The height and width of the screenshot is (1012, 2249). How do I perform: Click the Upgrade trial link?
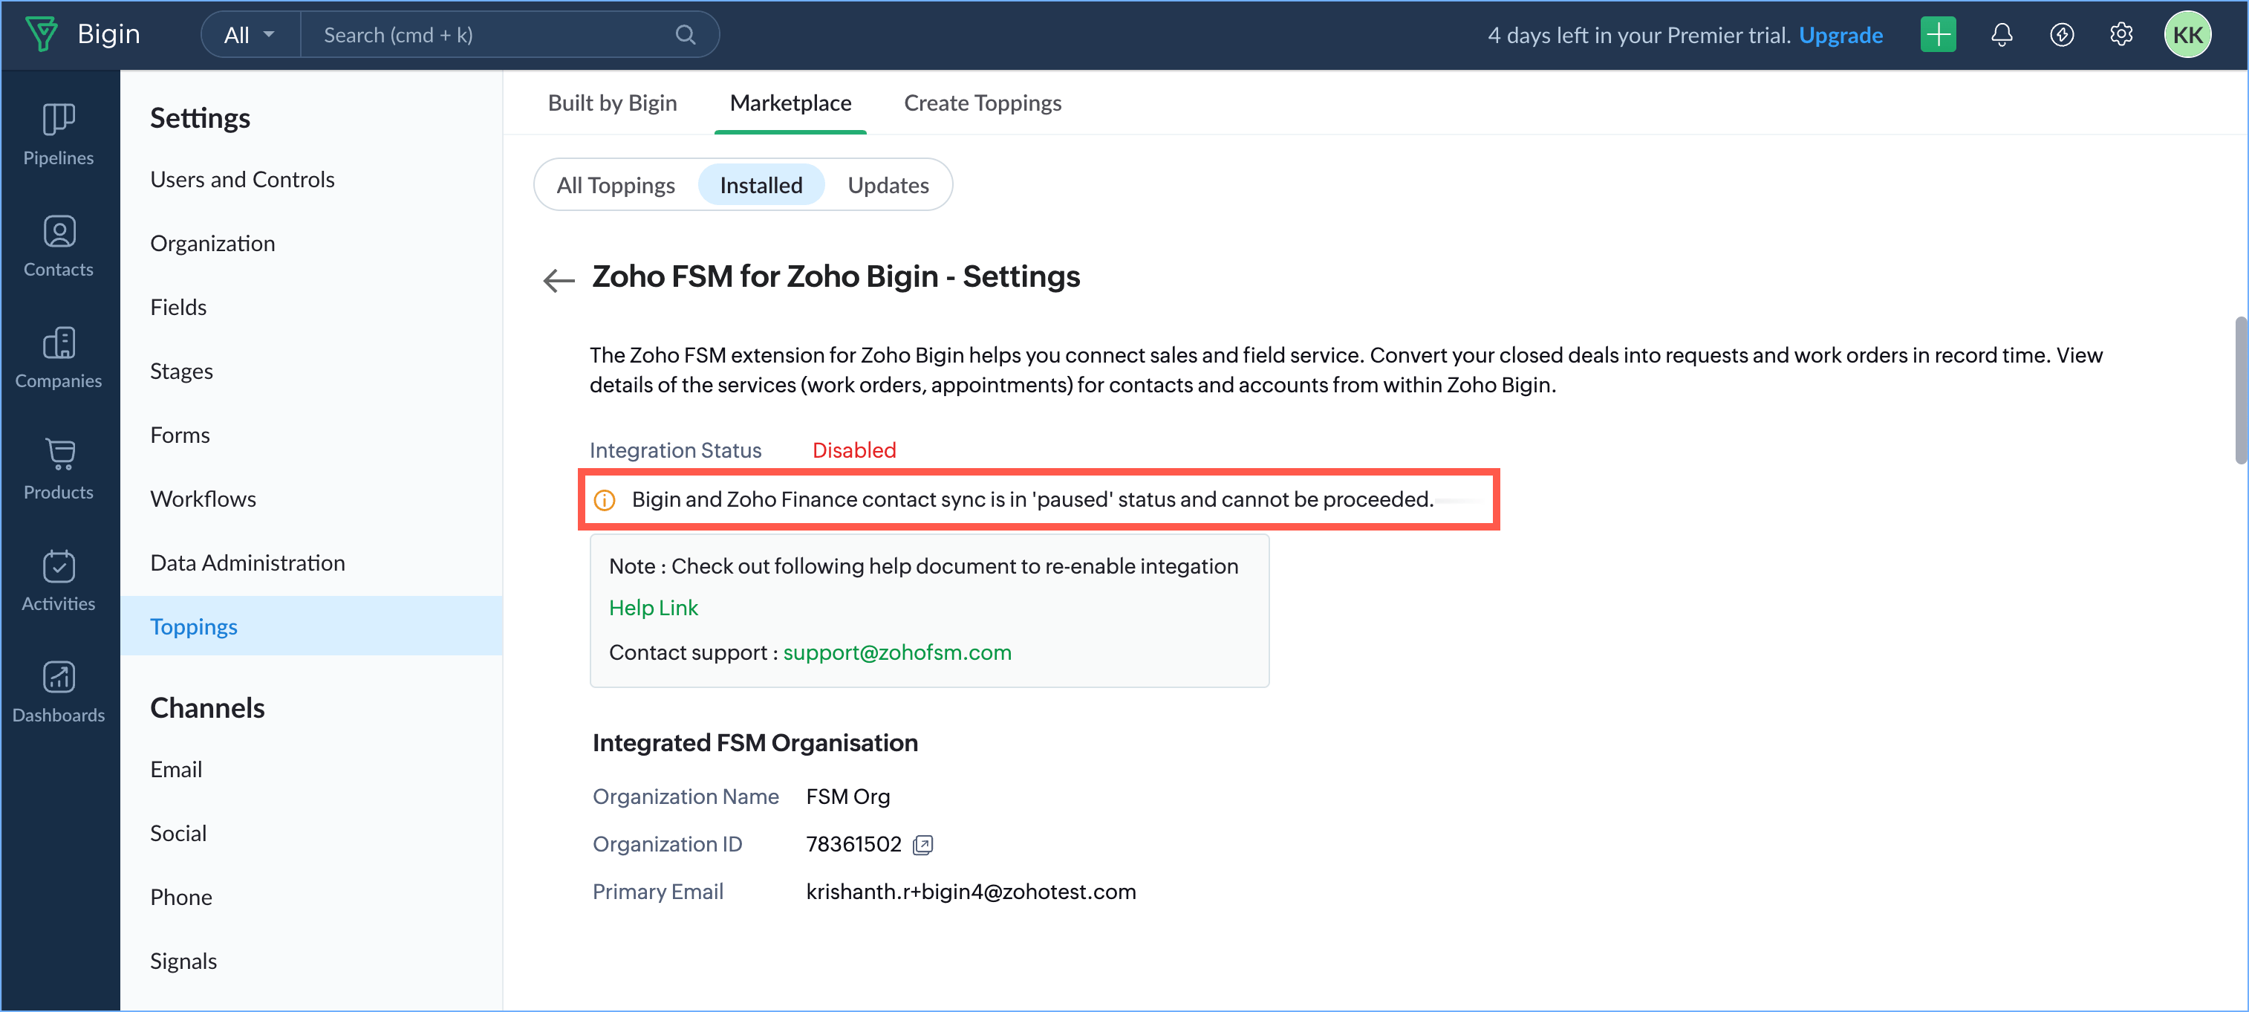click(x=1840, y=35)
